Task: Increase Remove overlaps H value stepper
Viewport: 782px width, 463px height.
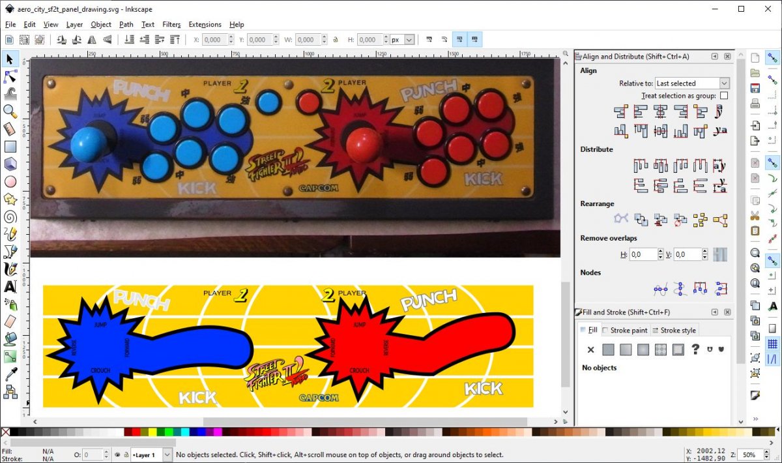Action: click(x=660, y=252)
